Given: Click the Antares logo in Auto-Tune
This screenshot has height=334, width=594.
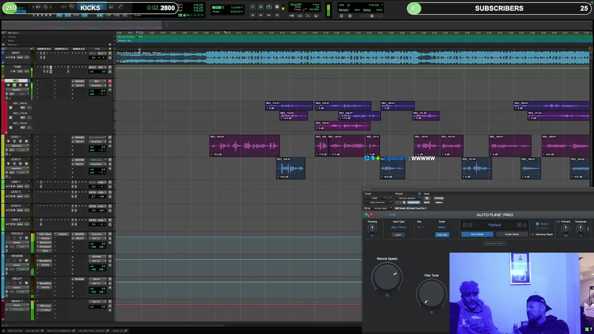Looking at the screenshot, I should click(x=368, y=214).
